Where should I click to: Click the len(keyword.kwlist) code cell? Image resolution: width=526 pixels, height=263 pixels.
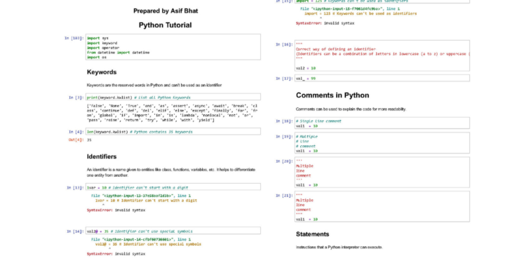[x=173, y=132]
